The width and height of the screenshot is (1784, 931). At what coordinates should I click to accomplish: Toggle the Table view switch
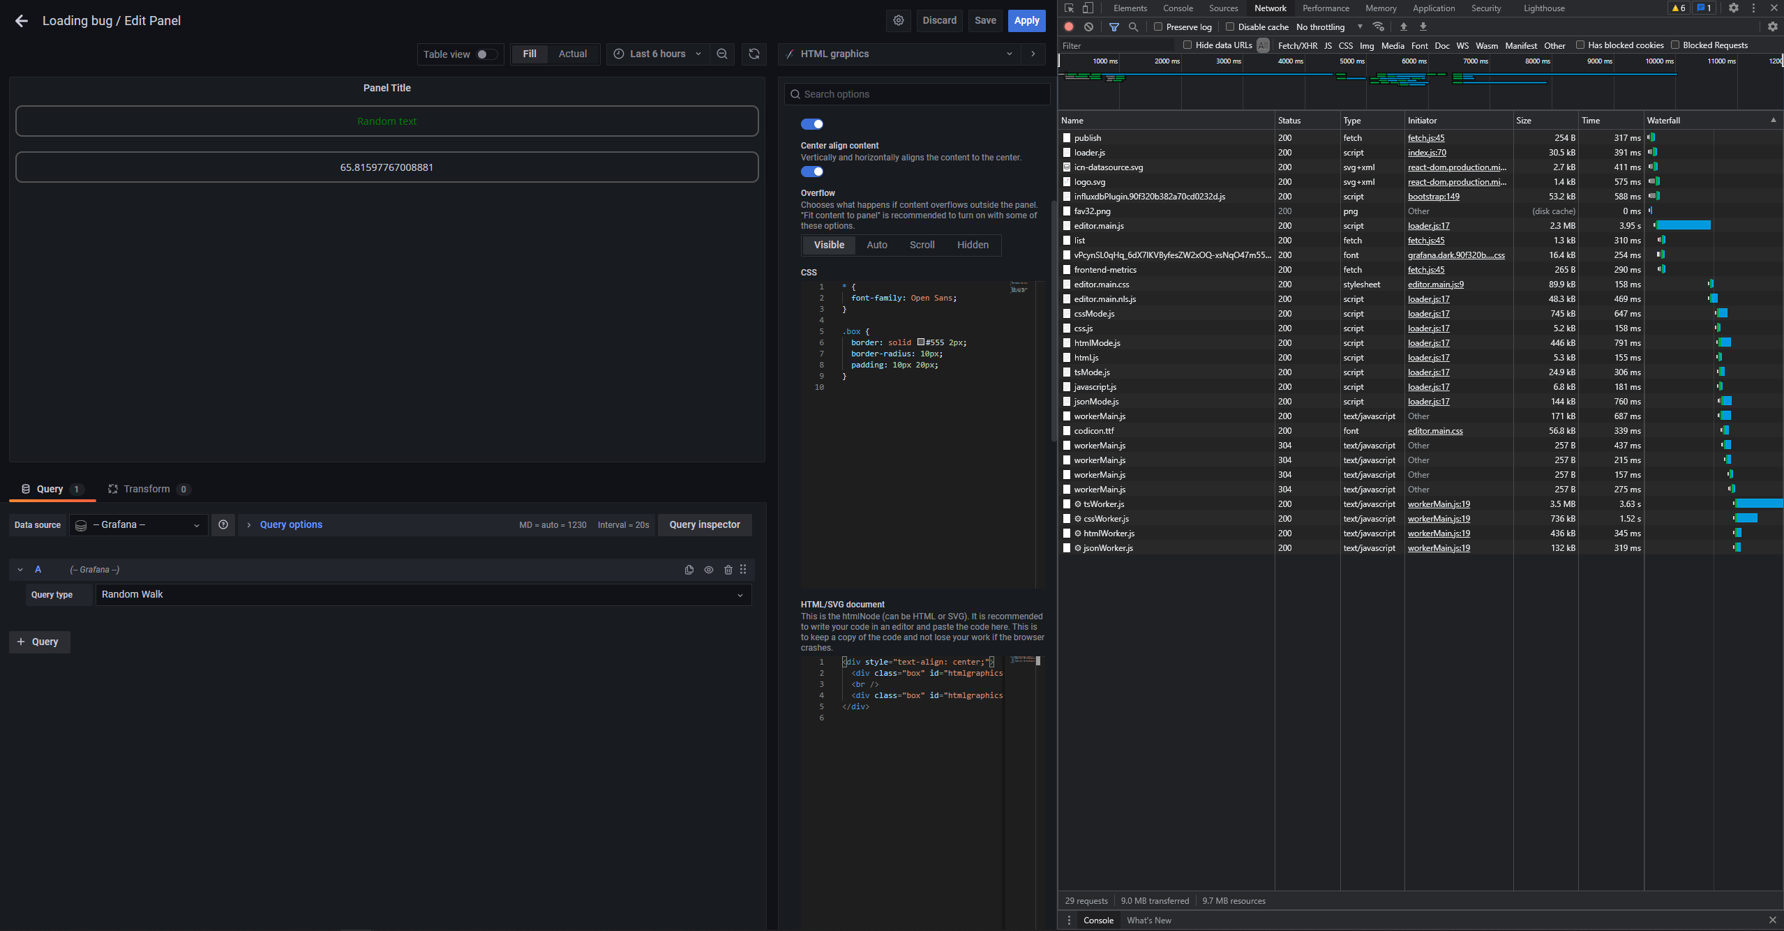tap(486, 54)
